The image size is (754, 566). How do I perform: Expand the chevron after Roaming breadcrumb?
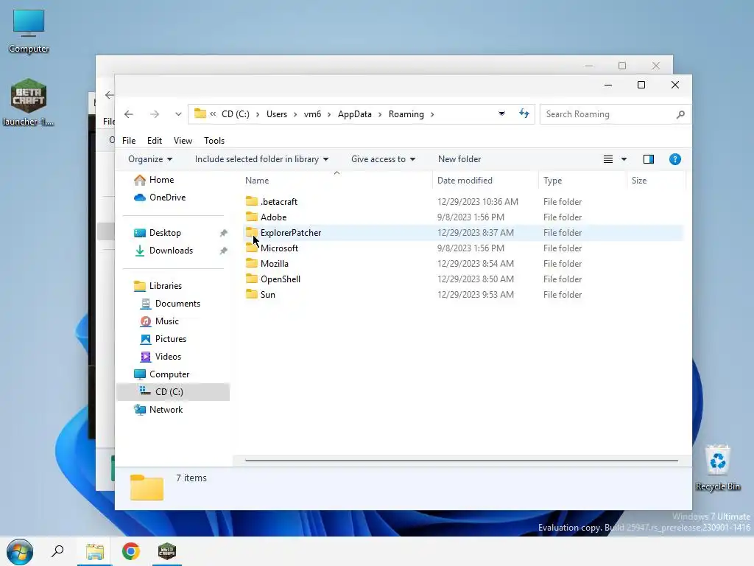[432, 114]
